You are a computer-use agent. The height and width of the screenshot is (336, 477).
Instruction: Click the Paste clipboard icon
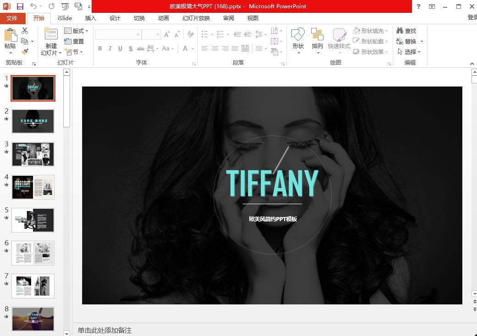10,35
